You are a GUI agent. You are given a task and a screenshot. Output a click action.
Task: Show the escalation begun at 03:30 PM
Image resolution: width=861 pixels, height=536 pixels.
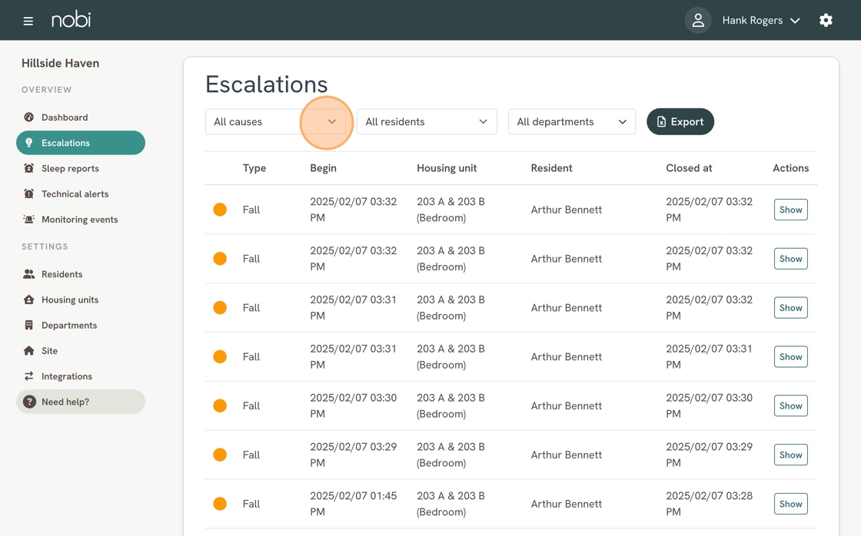(791, 405)
